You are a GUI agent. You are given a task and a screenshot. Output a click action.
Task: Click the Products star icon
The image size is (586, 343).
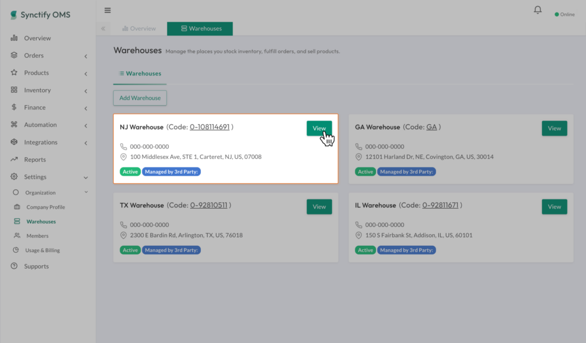14,73
